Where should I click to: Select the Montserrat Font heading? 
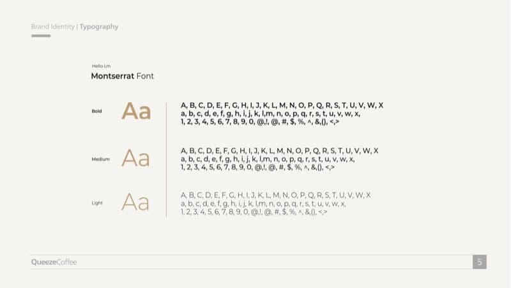click(x=122, y=76)
